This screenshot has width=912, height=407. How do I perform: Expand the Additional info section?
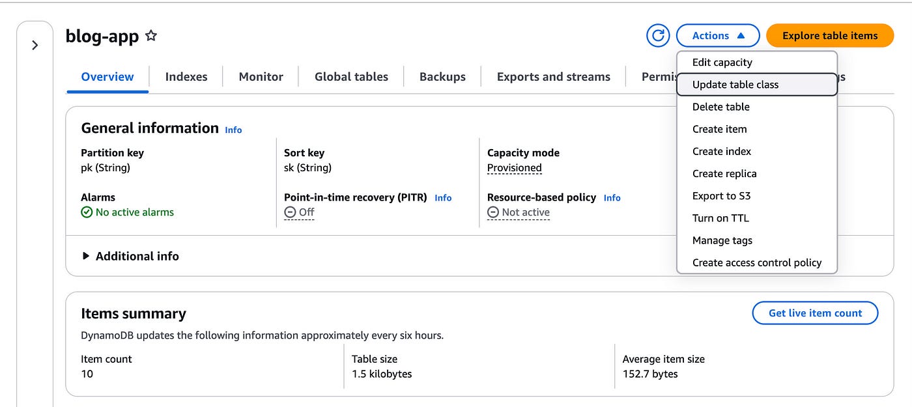130,256
